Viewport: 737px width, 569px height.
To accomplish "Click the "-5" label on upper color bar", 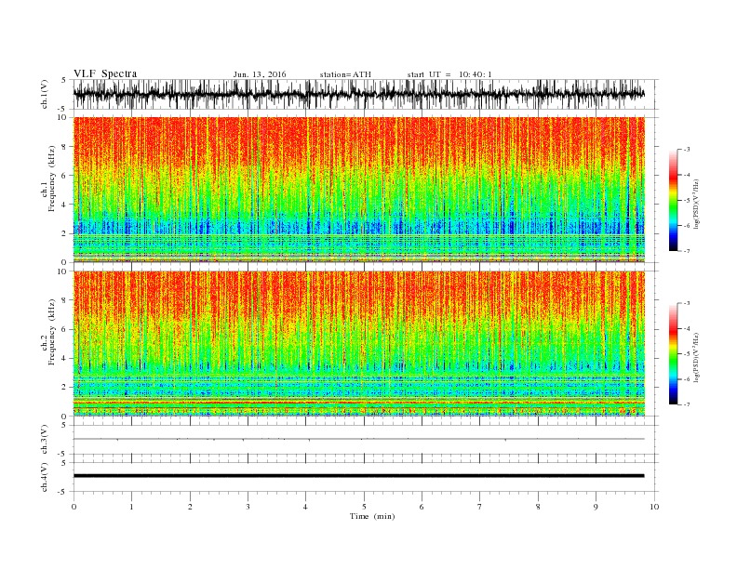I will tap(686, 200).
